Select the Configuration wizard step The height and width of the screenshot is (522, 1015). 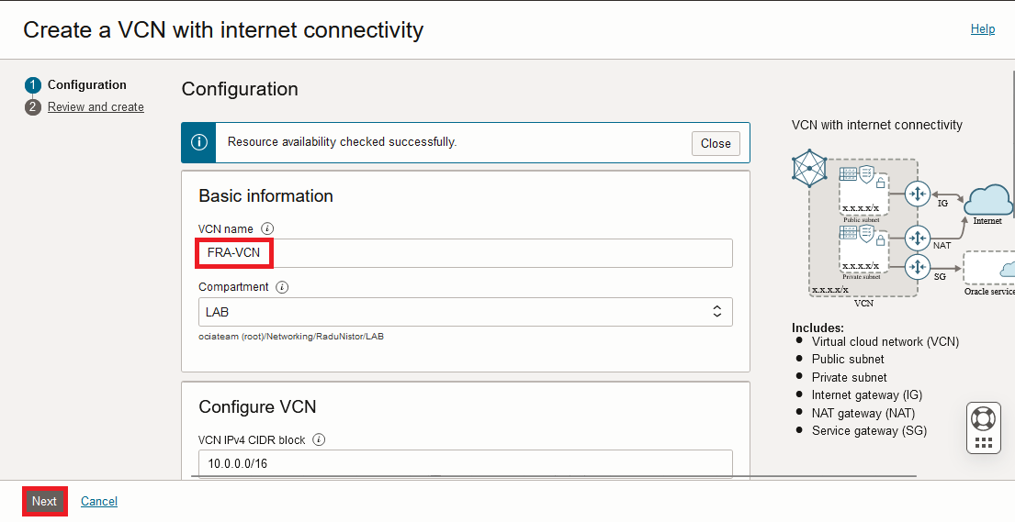(x=86, y=85)
